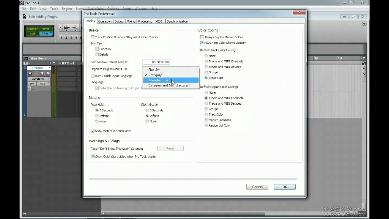This screenshot has width=389, height=219.
Task: Open the Edit window toolbar menu circle arrow
Action: coord(364,24)
